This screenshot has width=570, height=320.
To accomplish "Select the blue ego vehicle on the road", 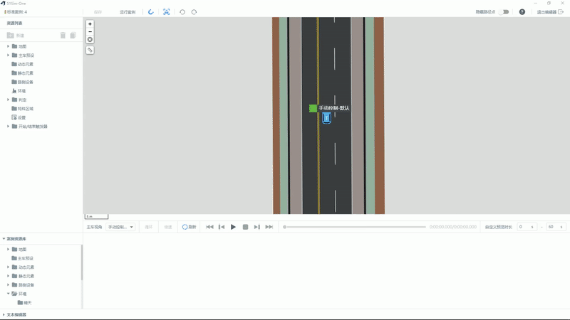I will point(326,118).
